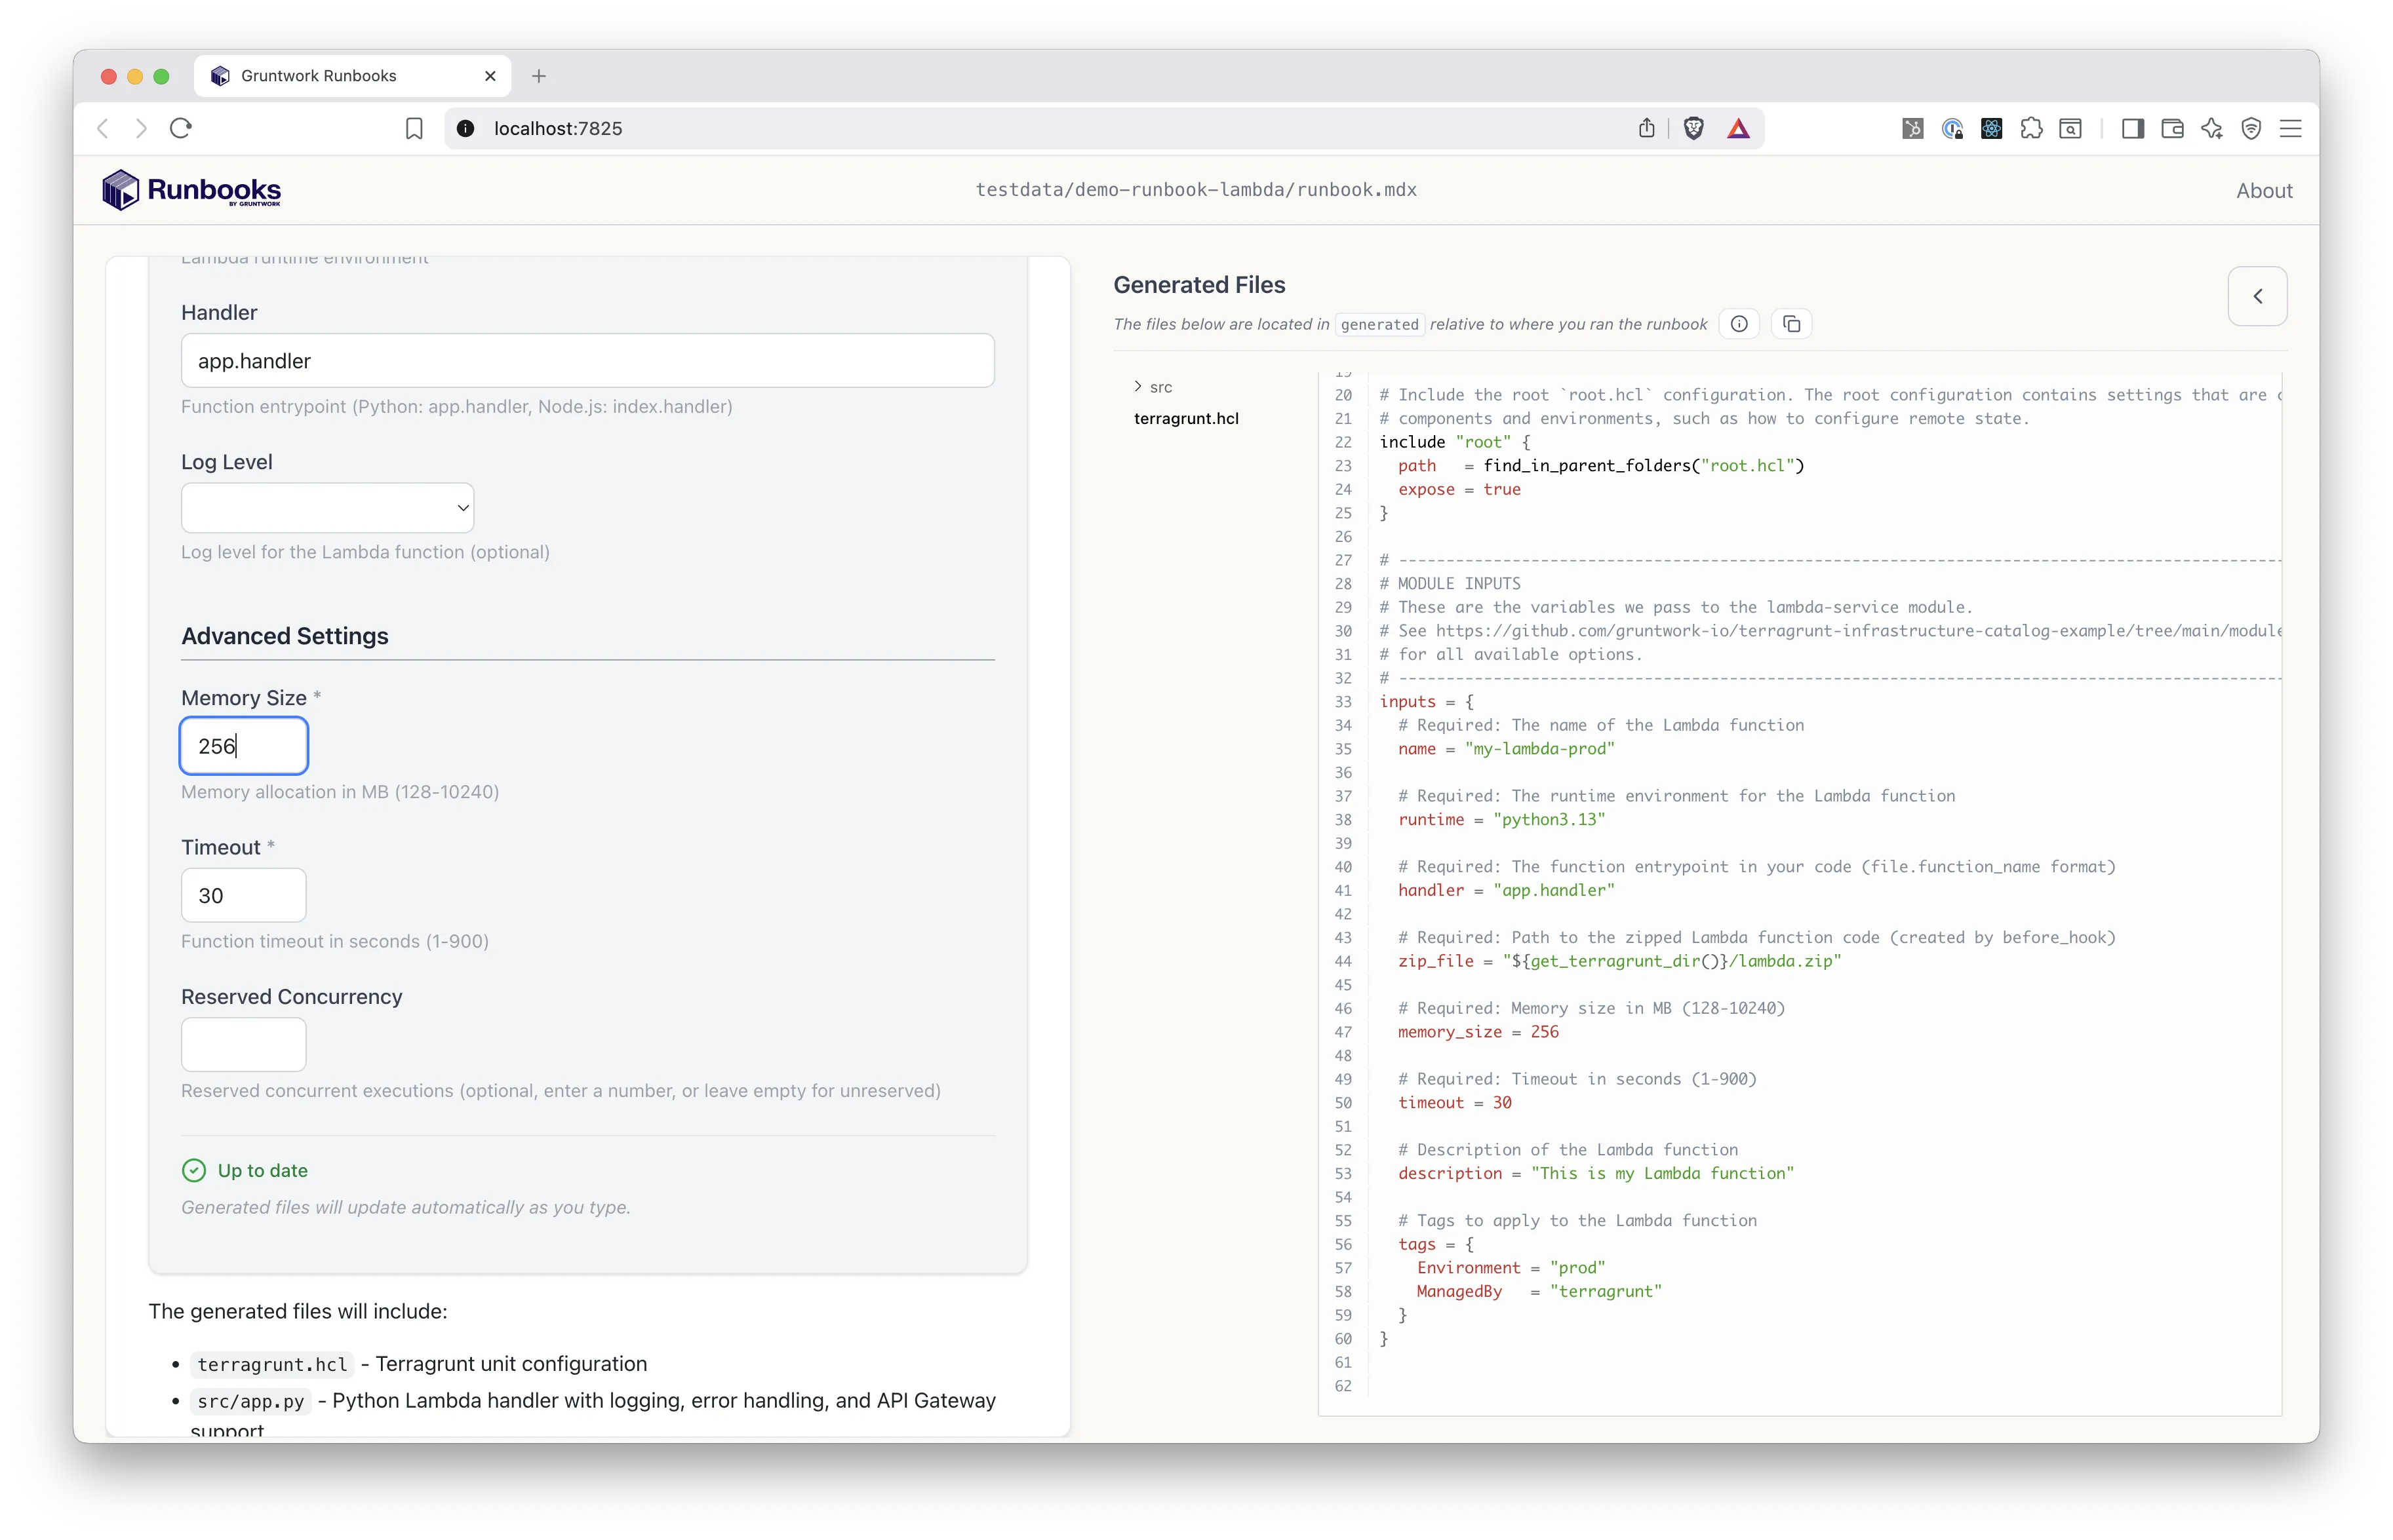Open Leo AI sparkle icon
The width and height of the screenshot is (2393, 1540).
[2211, 128]
